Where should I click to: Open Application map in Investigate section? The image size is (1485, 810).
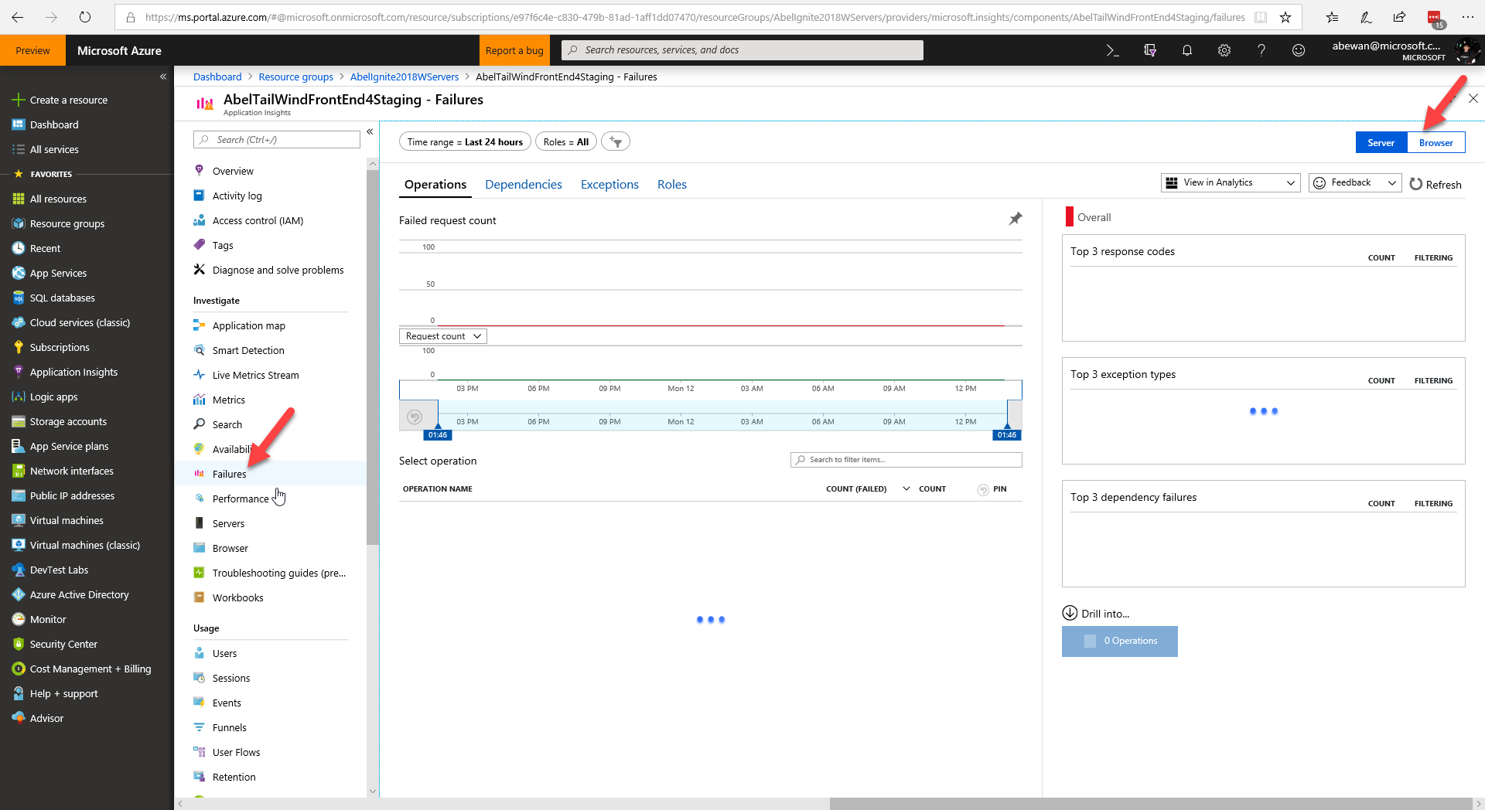(x=249, y=325)
